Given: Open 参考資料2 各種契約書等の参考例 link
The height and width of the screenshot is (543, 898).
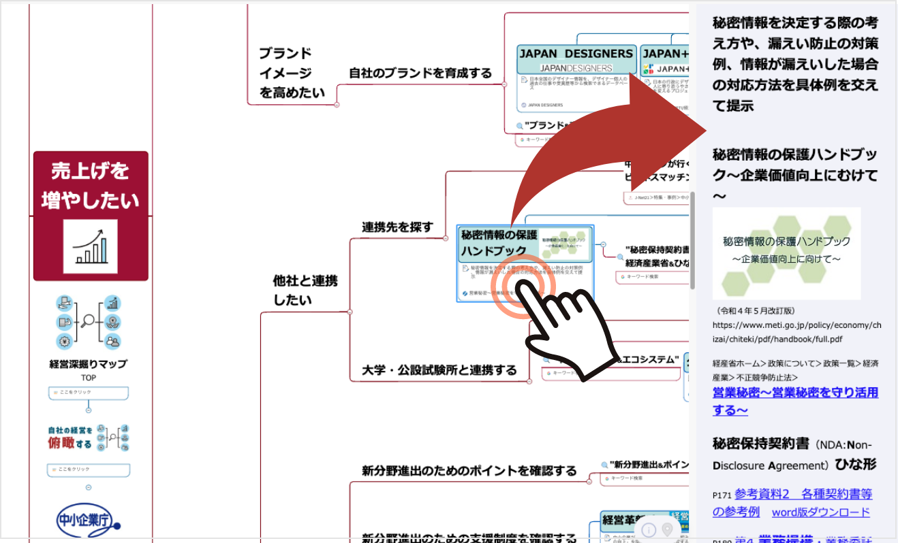Looking at the screenshot, I should click(792, 503).
